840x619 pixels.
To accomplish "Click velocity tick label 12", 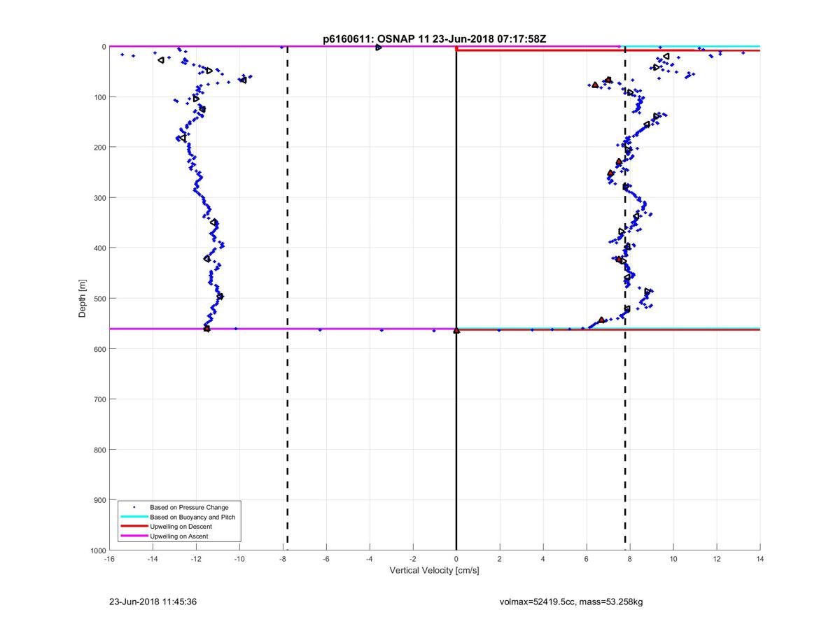I will point(717,559).
